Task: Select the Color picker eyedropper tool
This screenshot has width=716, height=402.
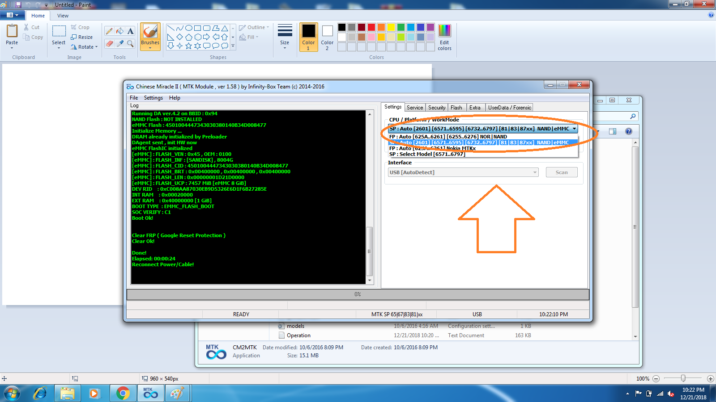Action: click(x=119, y=43)
